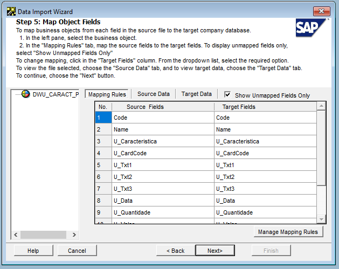Open Help for the wizard
339x269 pixels.
click(x=33, y=251)
